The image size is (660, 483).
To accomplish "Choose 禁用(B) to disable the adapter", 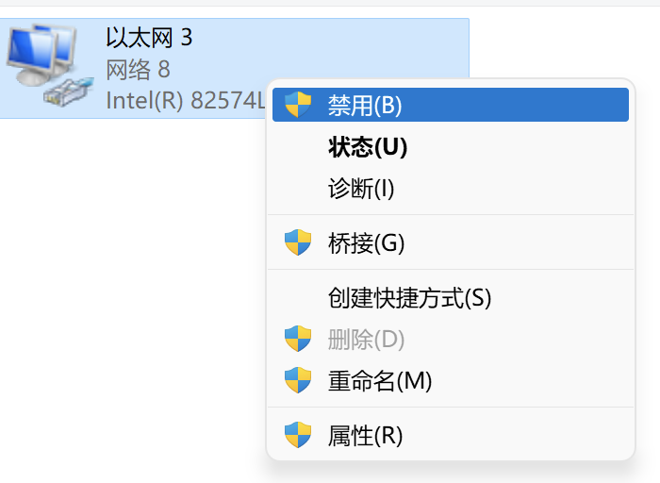I will pos(365,105).
